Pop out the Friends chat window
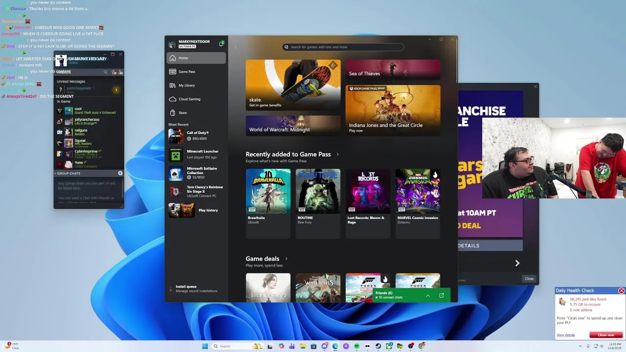 442,295
